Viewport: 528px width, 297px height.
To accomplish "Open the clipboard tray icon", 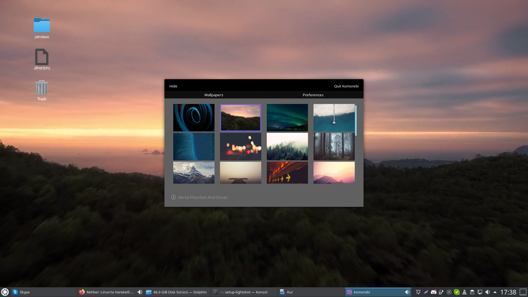I will click(472, 292).
